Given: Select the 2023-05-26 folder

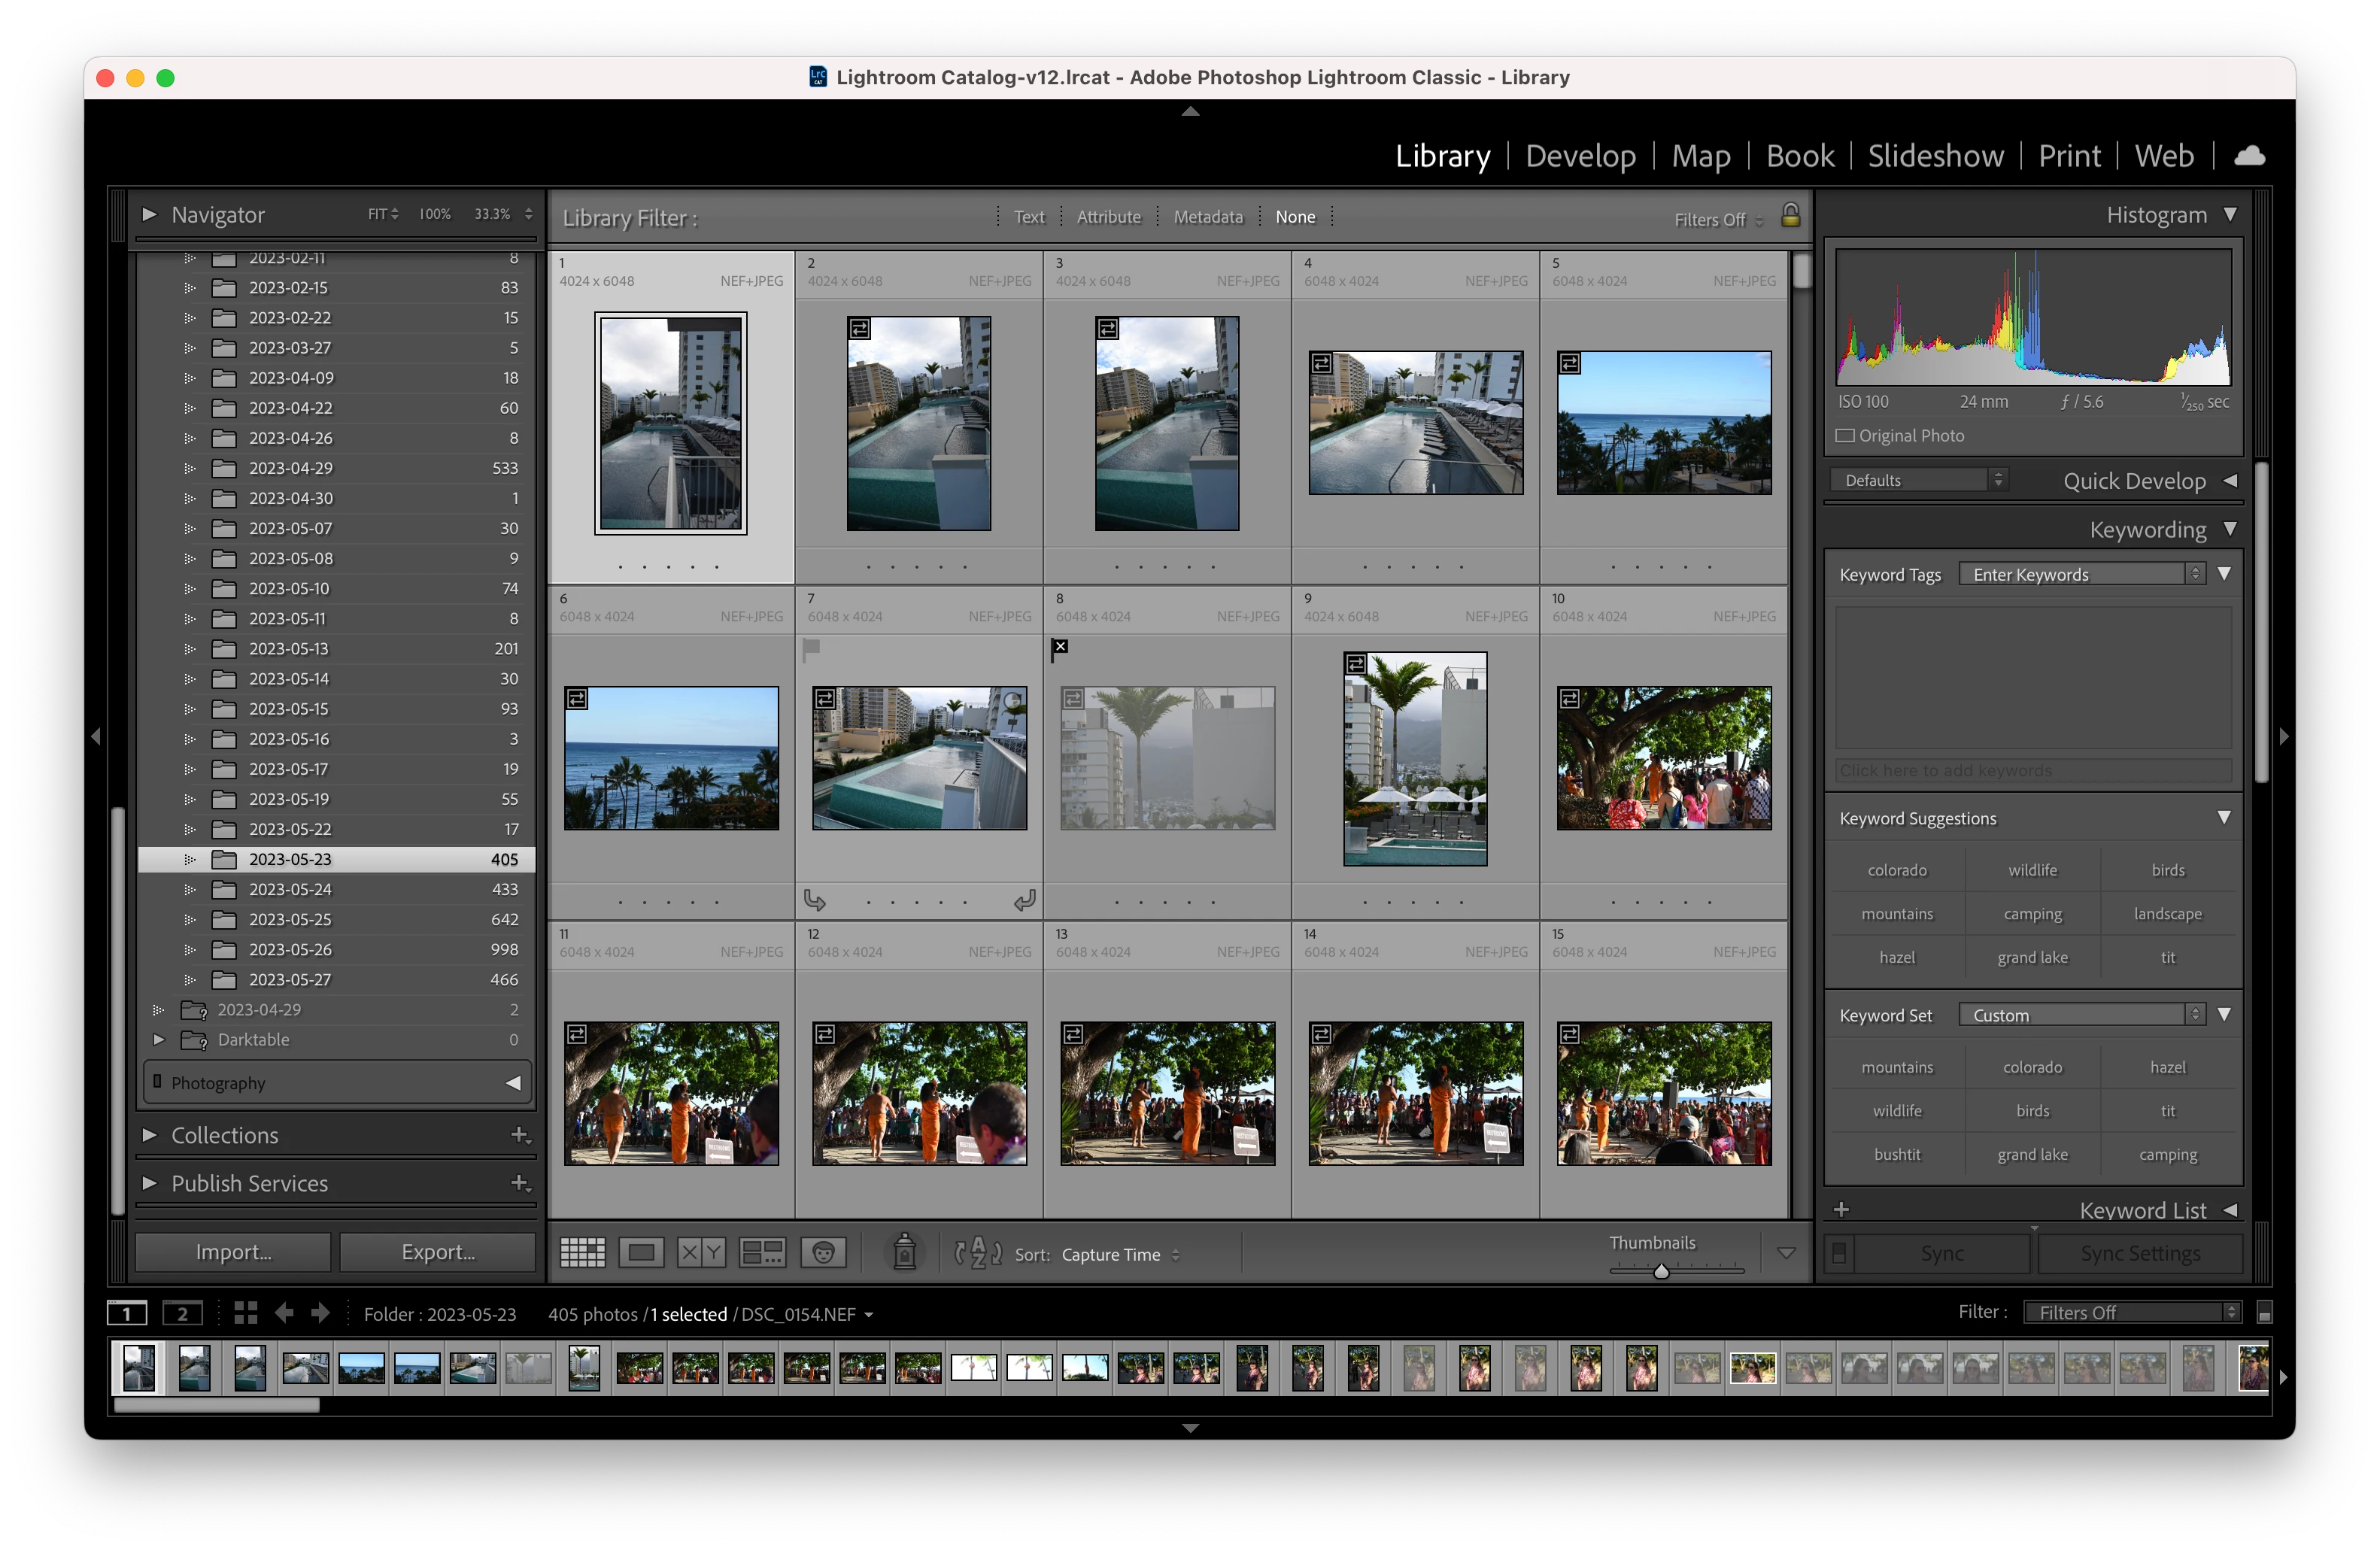Looking at the screenshot, I should (x=290, y=950).
